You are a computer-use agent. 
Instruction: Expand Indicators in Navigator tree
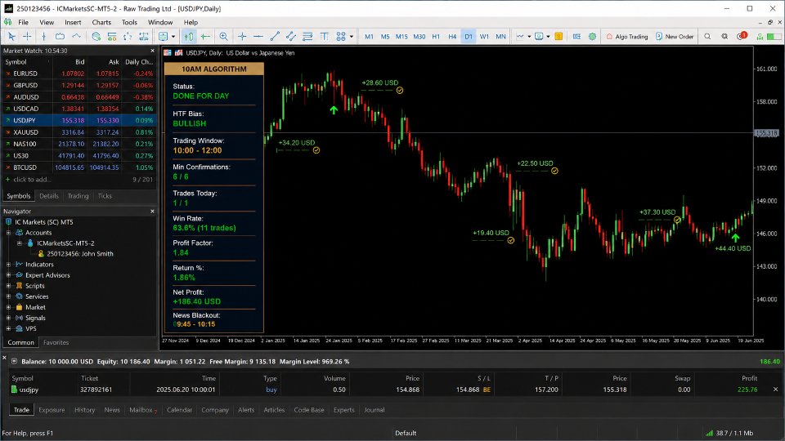pos(8,265)
